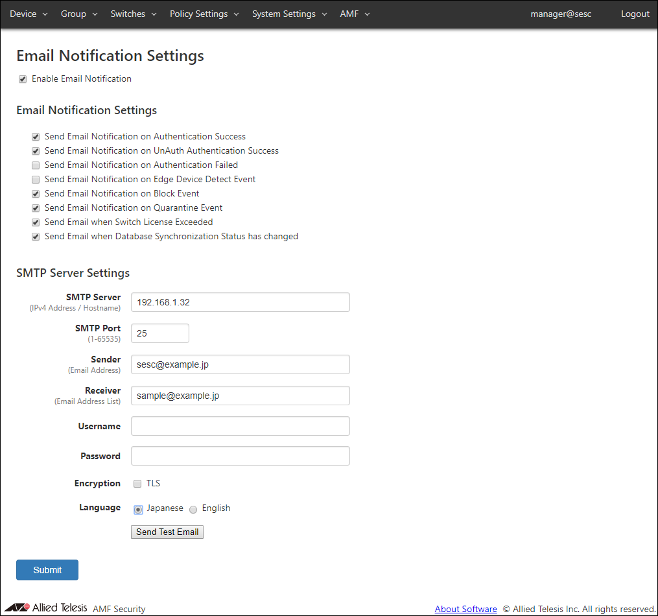Click into the SMTP Server field
The width and height of the screenshot is (658, 616).
[240, 302]
